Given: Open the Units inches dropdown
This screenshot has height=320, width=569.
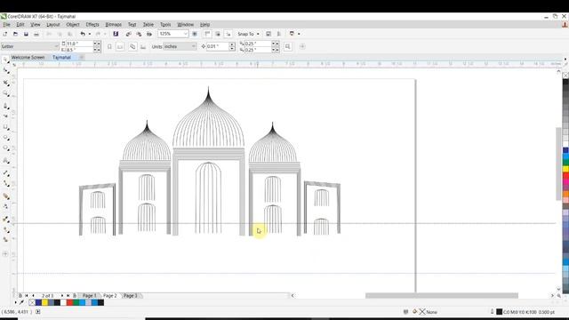Looking at the screenshot, I should (x=194, y=46).
